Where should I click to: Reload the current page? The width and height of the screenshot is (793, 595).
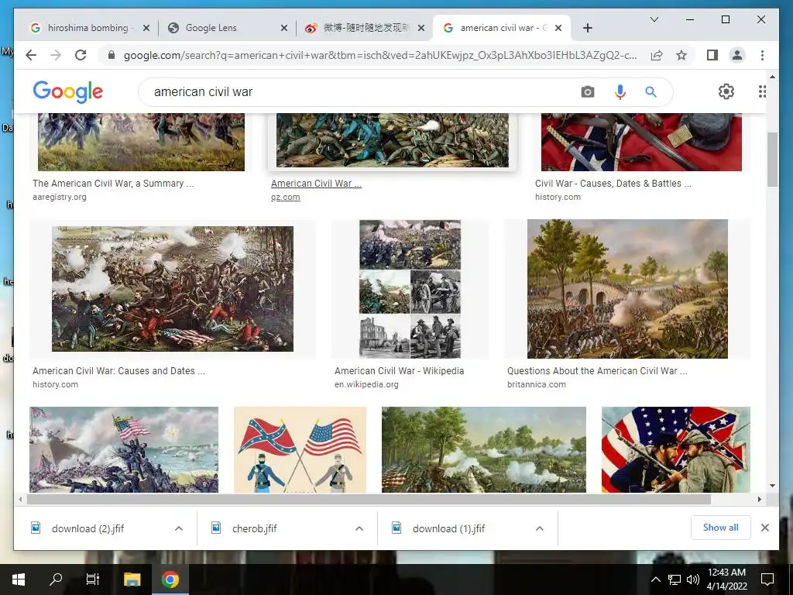81,55
